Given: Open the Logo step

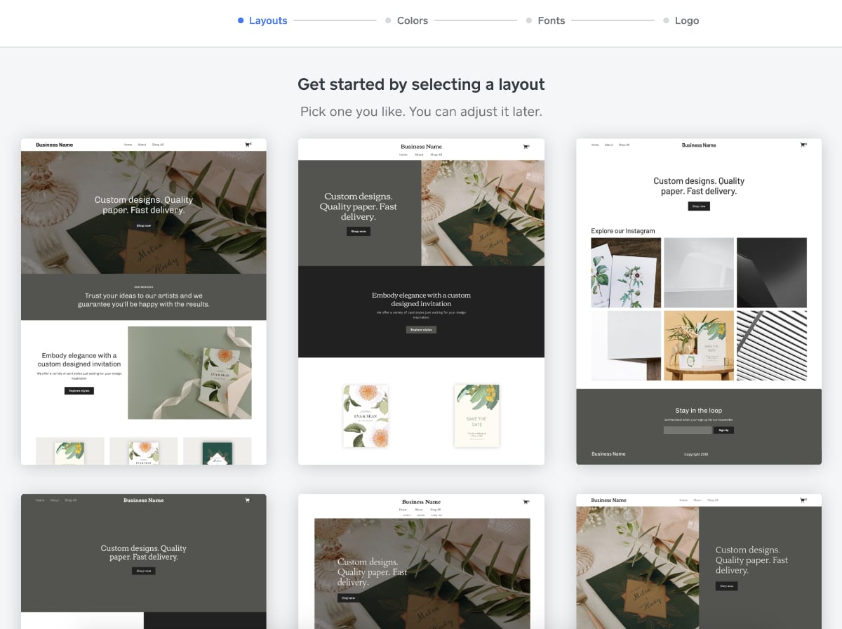Looking at the screenshot, I should [x=686, y=20].
